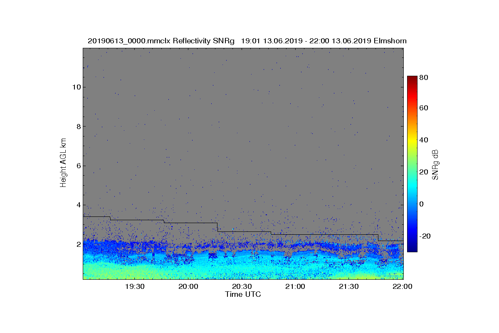Click the plot title text above the chart
The height and width of the screenshot is (333, 499).
[247, 41]
